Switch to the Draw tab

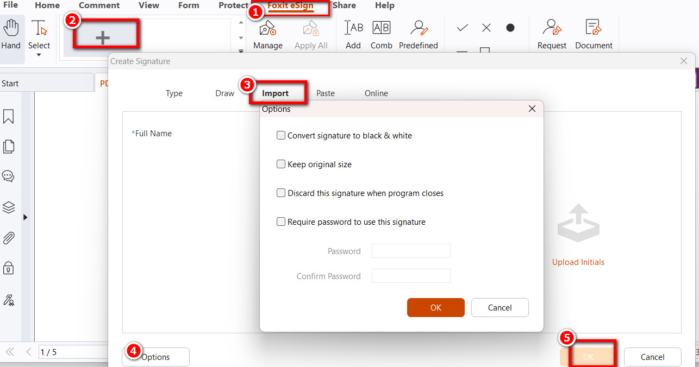(224, 93)
